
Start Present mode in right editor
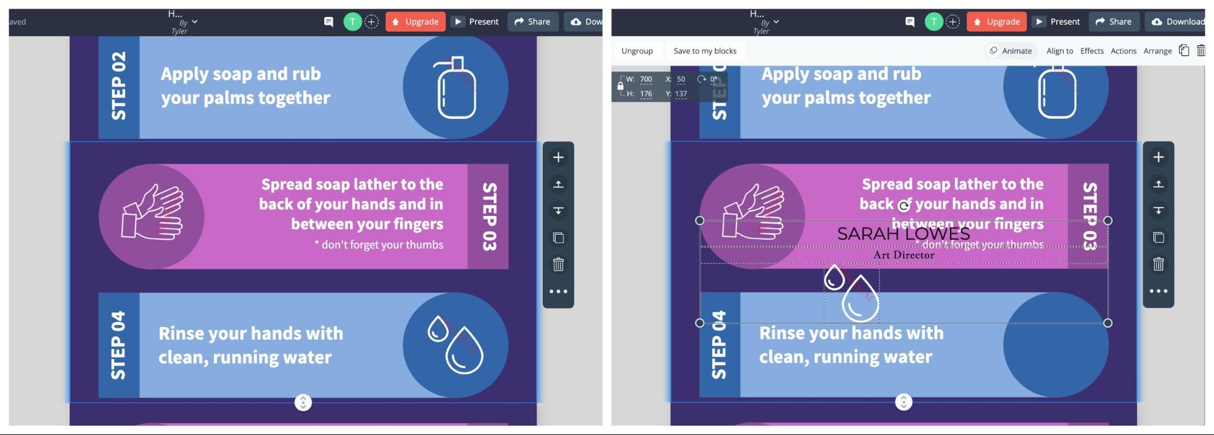click(1058, 22)
